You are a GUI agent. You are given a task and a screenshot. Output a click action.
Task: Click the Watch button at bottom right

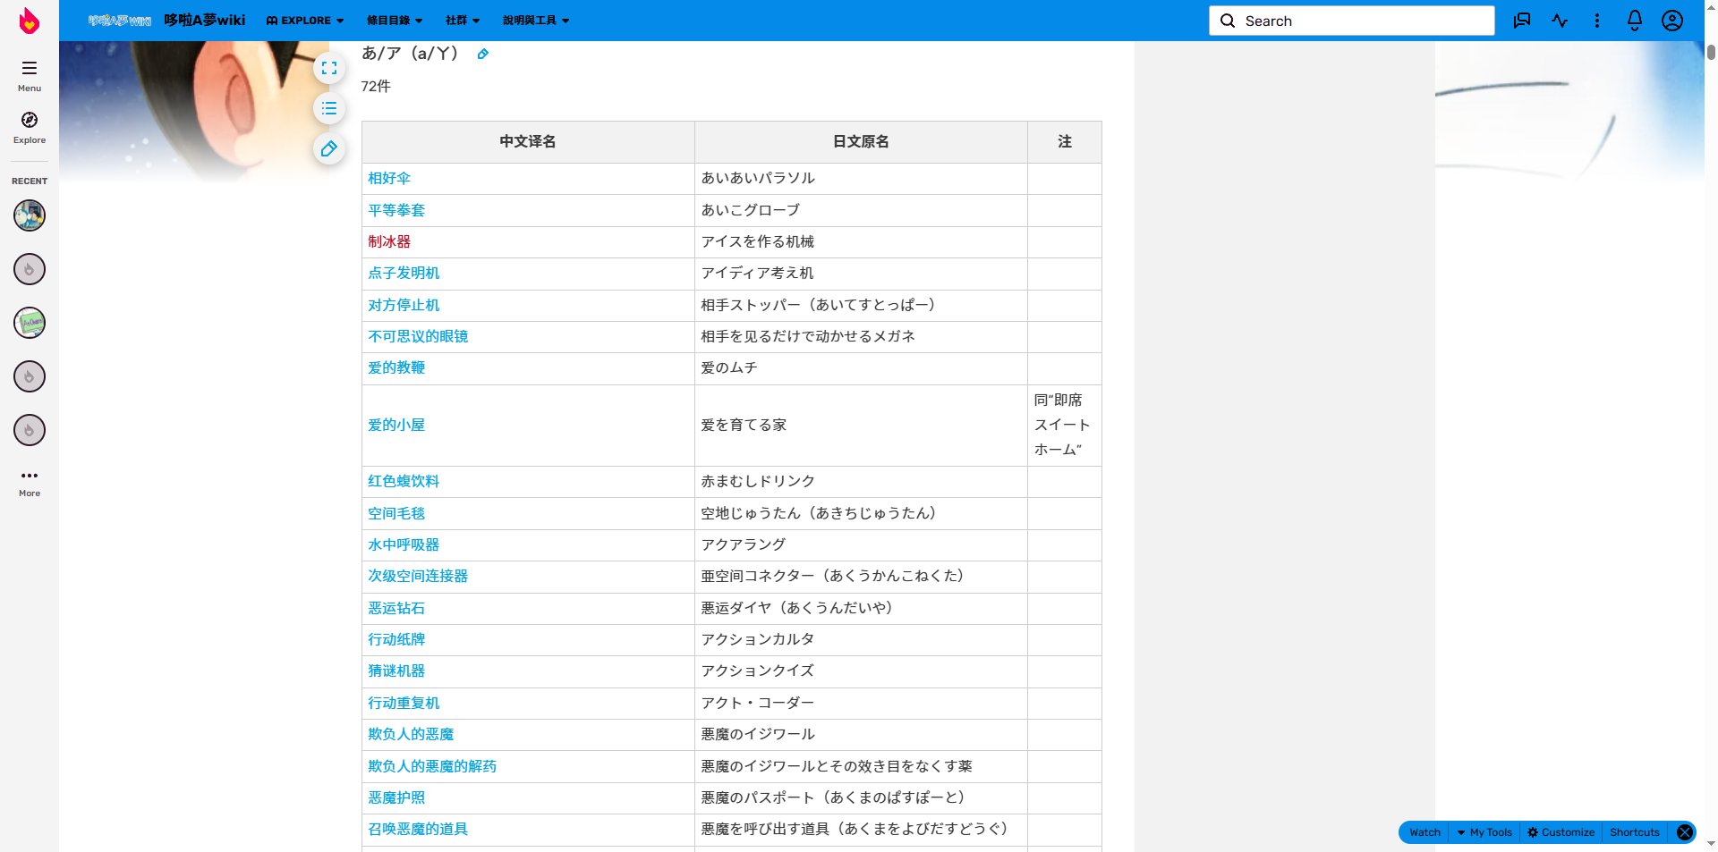1423,832
